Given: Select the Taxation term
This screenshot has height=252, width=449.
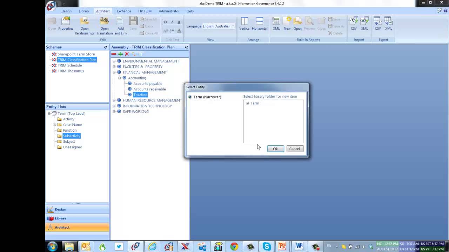Looking at the screenshot, I should click(140, 95).
